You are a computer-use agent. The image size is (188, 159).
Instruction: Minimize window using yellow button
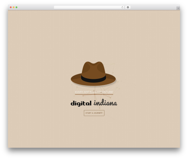tap(14, 8)
